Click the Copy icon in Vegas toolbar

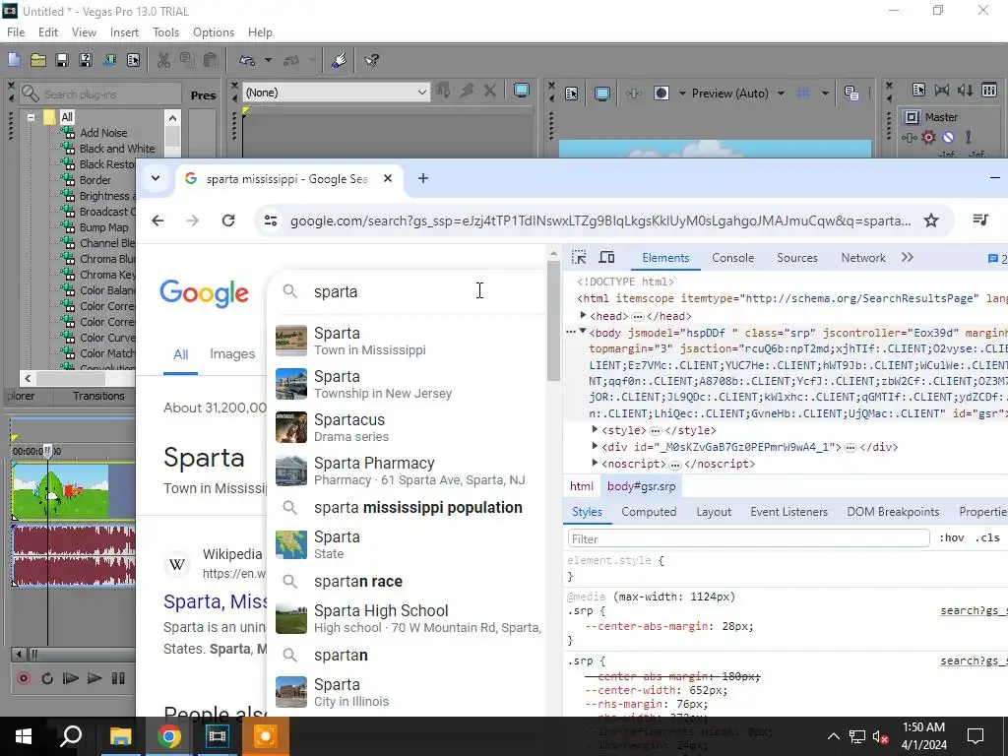pos(187,60)
